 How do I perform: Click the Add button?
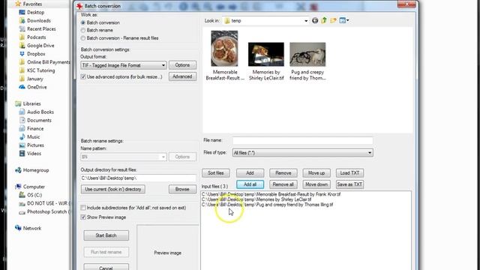[x=250, y=173]
